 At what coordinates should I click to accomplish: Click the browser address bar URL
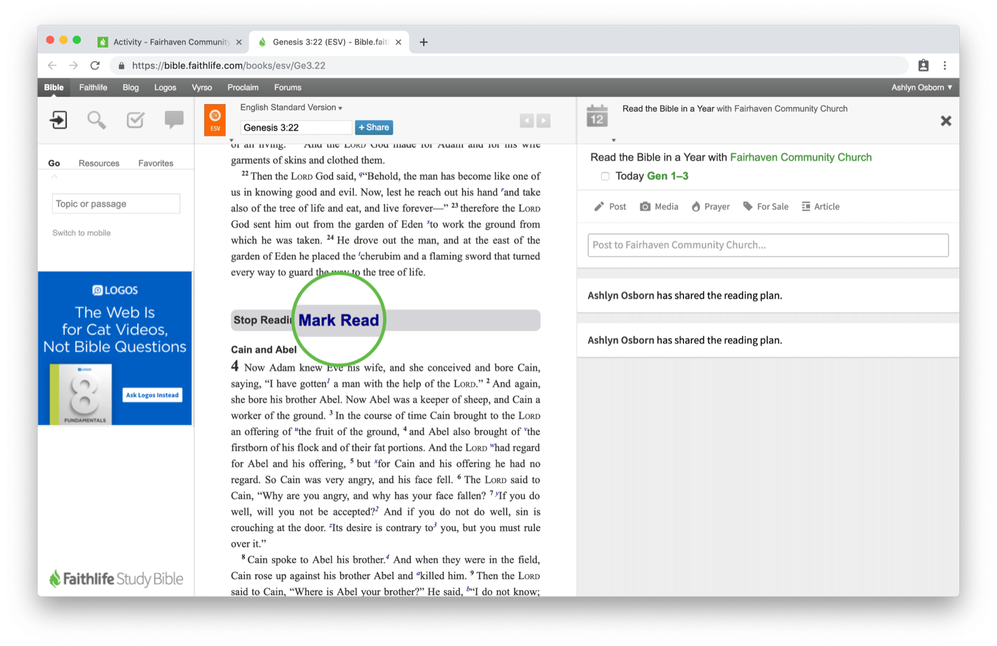229,65
